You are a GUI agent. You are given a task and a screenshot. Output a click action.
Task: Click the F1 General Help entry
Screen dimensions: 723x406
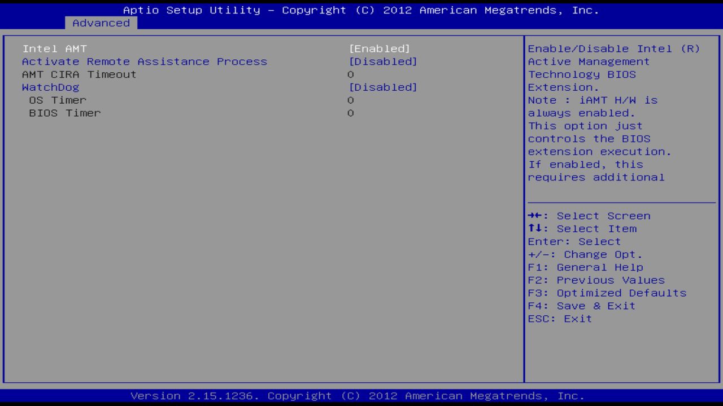[x=586, y=267]
